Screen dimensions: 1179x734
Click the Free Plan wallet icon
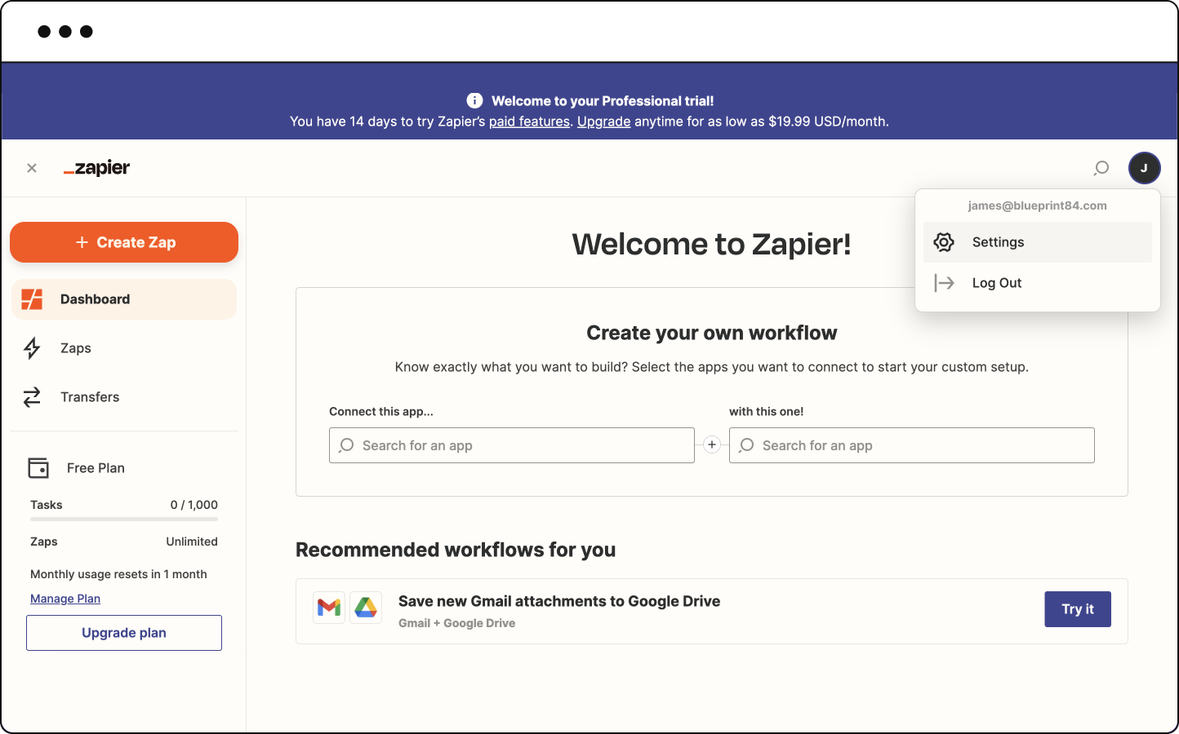(38, 468)
